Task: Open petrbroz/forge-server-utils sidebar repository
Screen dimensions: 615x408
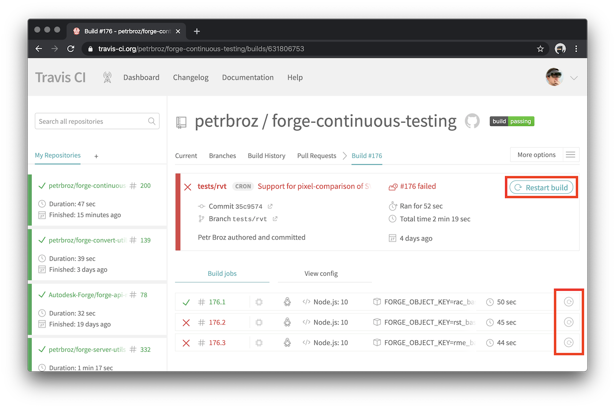Action: coord(87,349)
